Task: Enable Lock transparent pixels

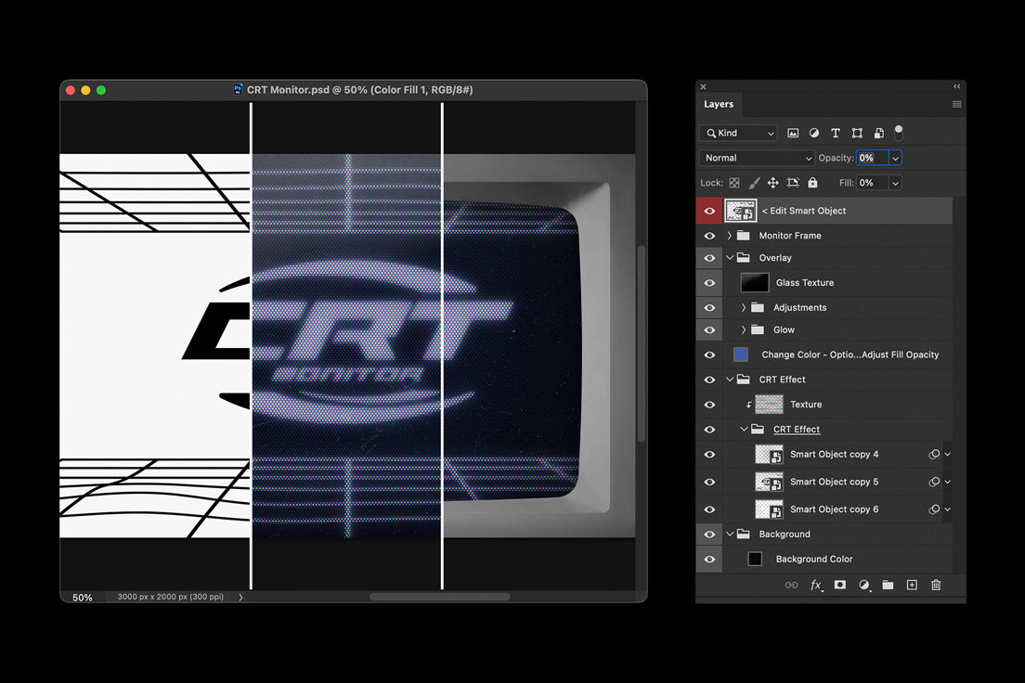Action: click(733, 182)
